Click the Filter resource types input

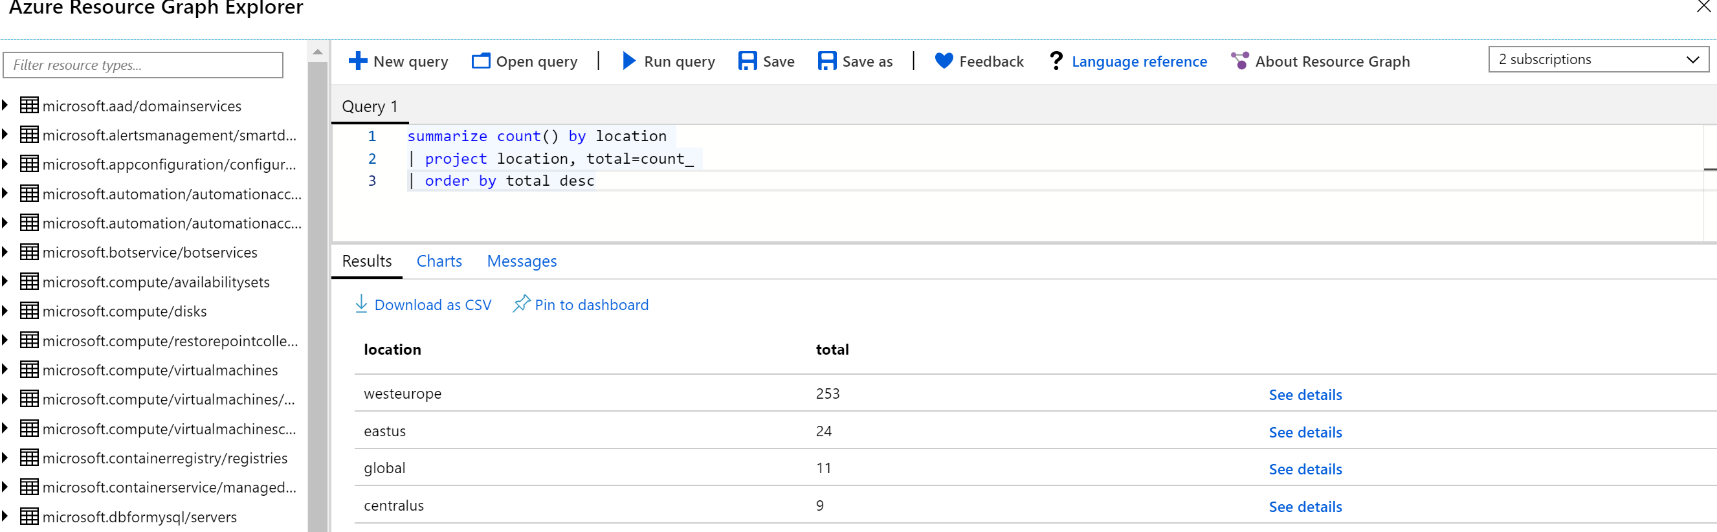coord(143,65)
